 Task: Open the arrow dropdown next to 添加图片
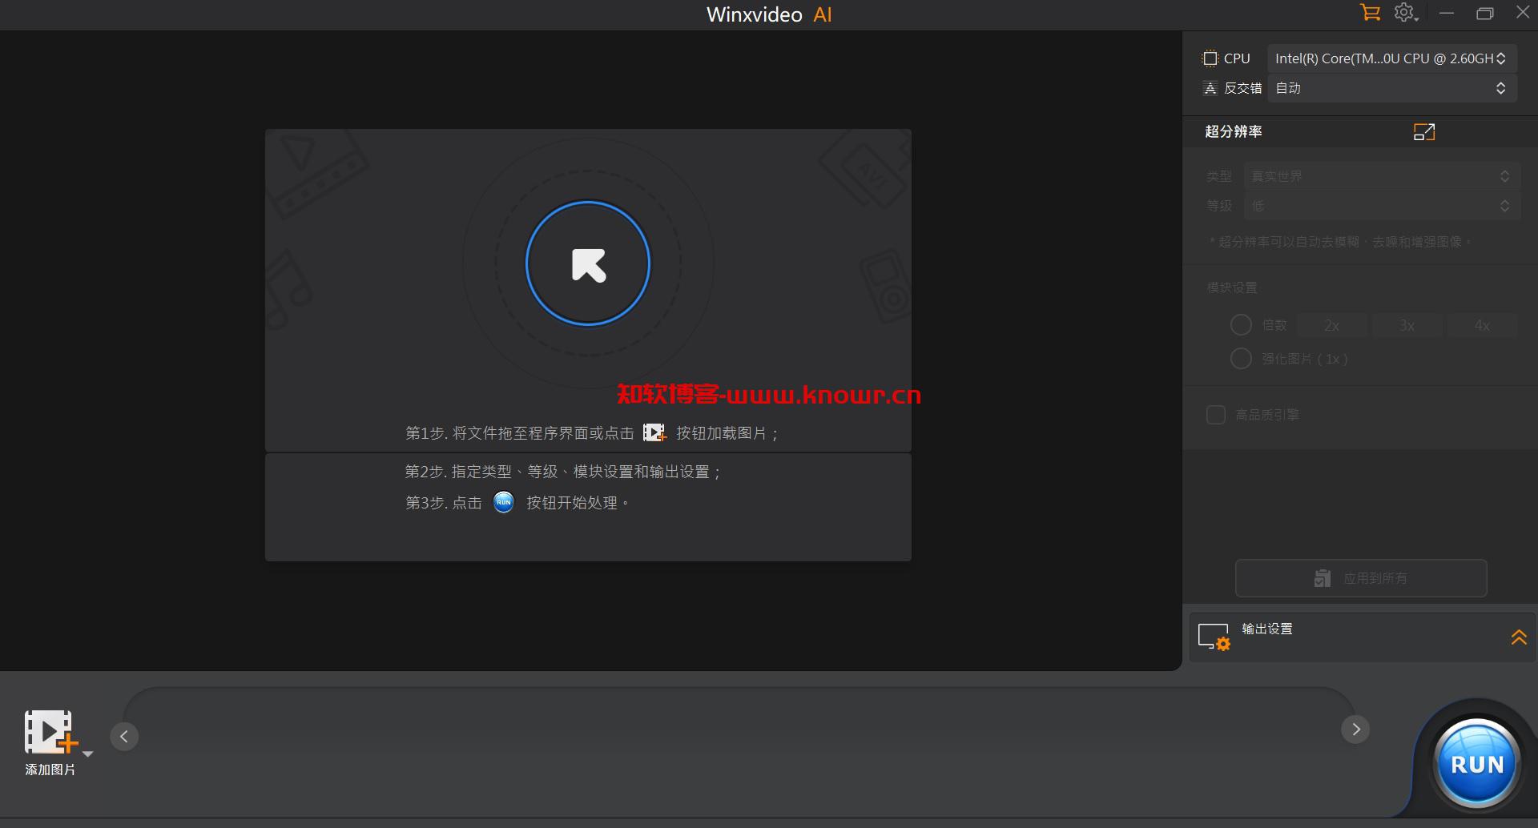(88, 754)
